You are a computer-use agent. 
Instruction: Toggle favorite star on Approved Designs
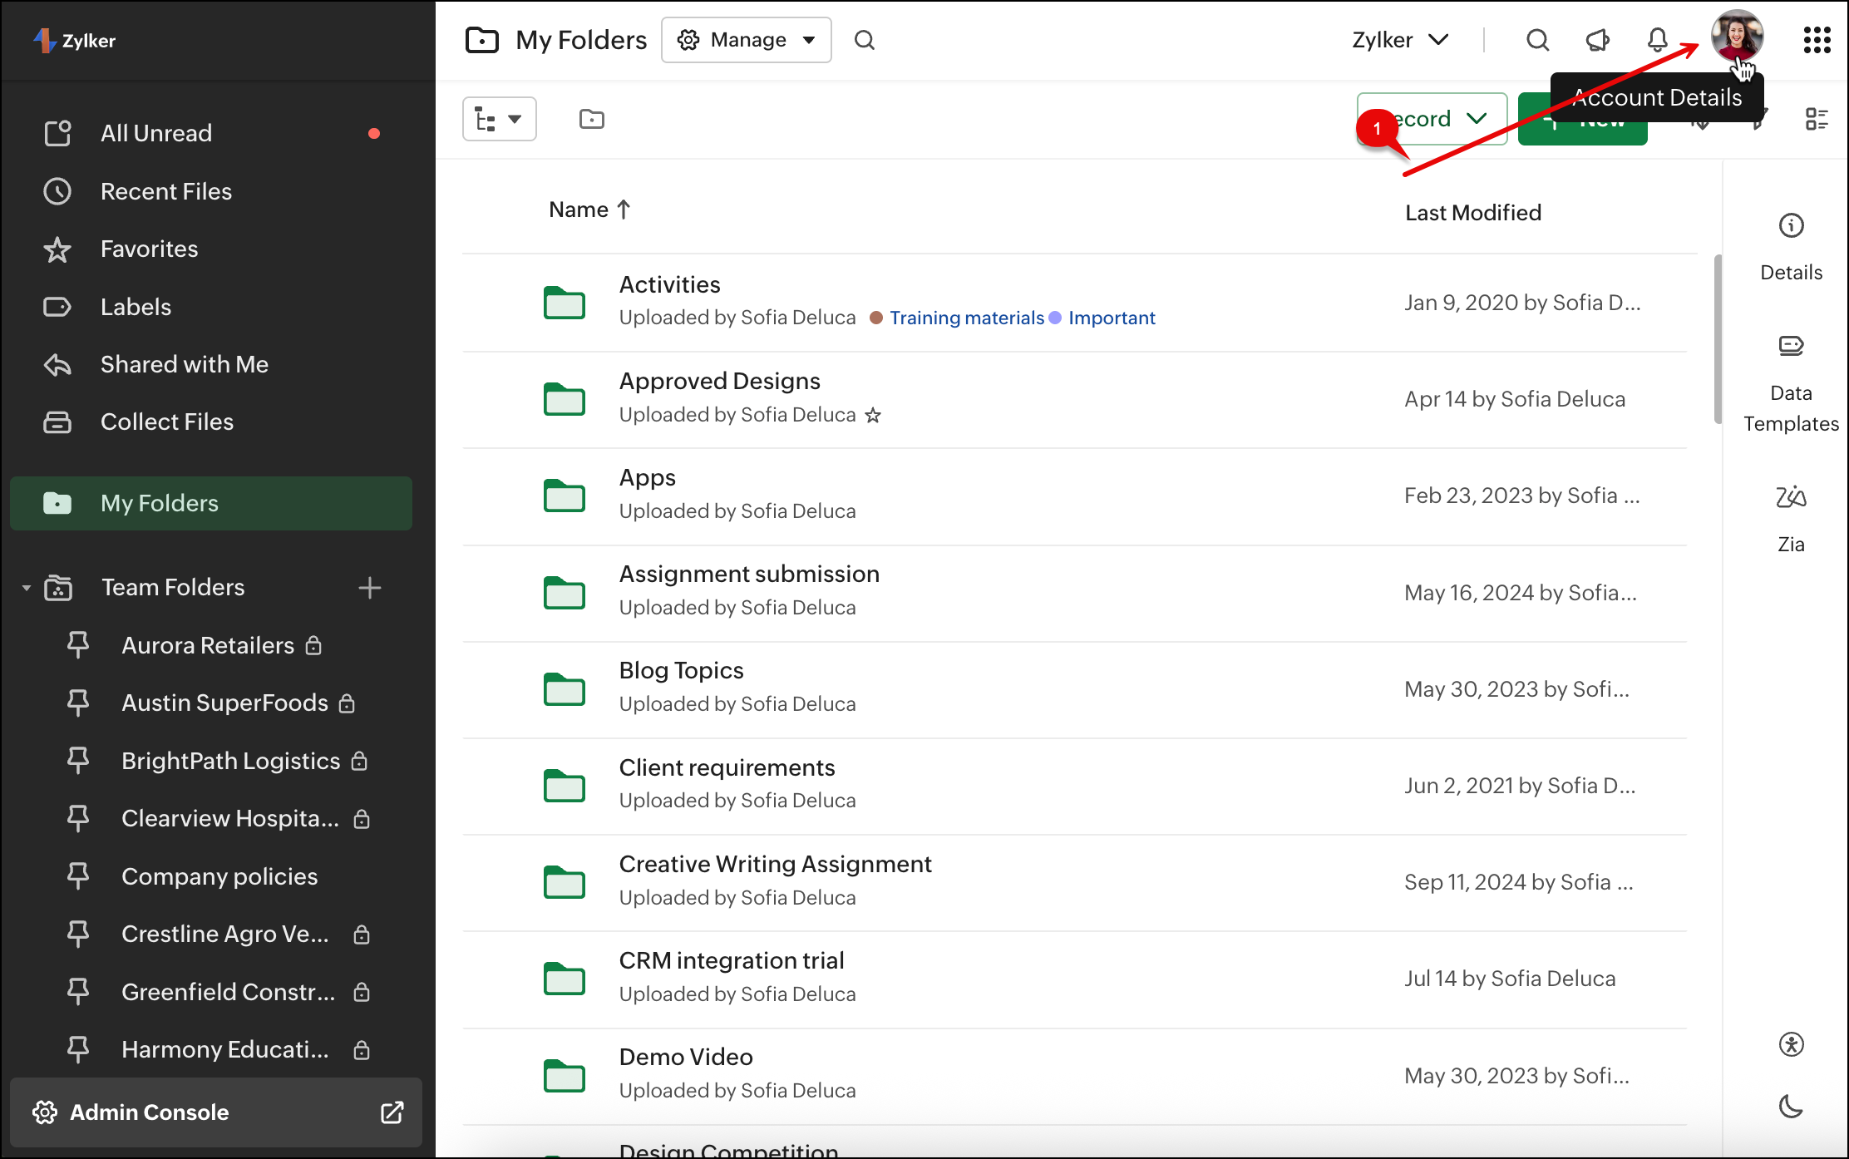point(872,415)
